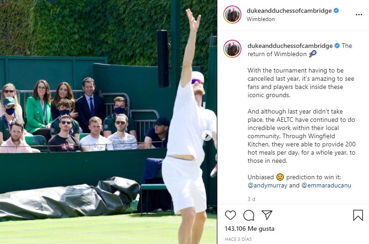Like the post with heart icon
The image size is (369, 244).
231,215
